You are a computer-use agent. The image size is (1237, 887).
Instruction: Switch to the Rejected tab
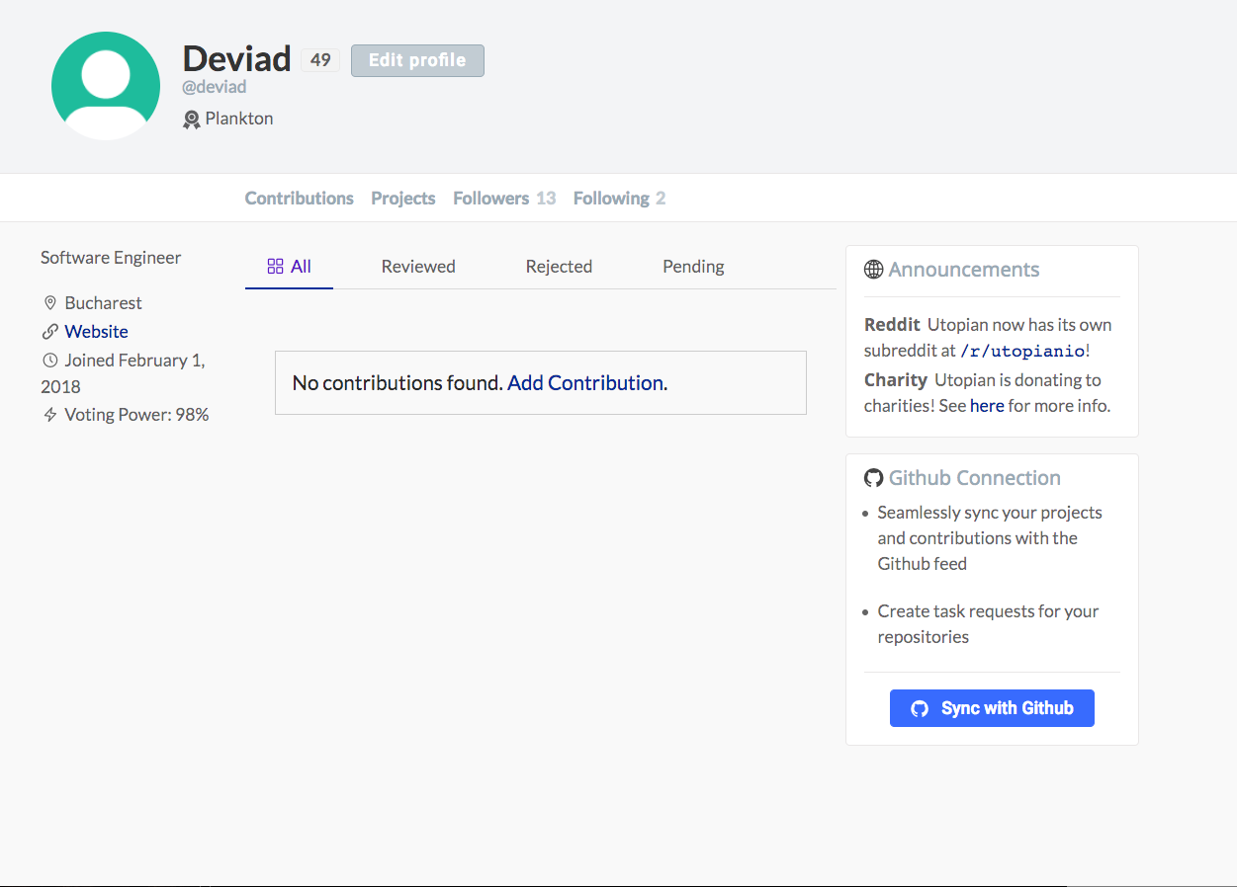pyautogui.click(x=559, y=267)
